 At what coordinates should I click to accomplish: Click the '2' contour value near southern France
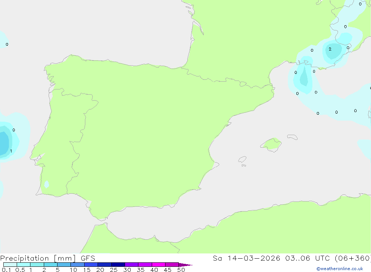click(x=330, y=49)
